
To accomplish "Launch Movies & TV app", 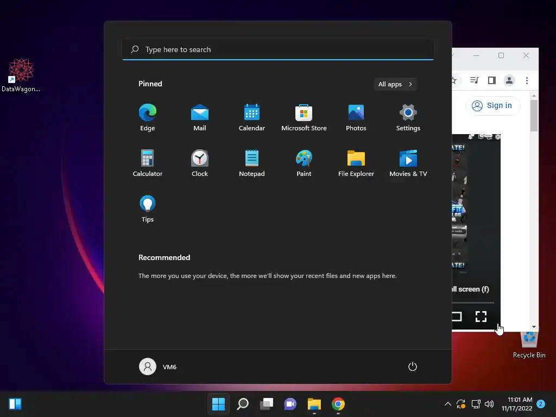I will click(408, 163).
